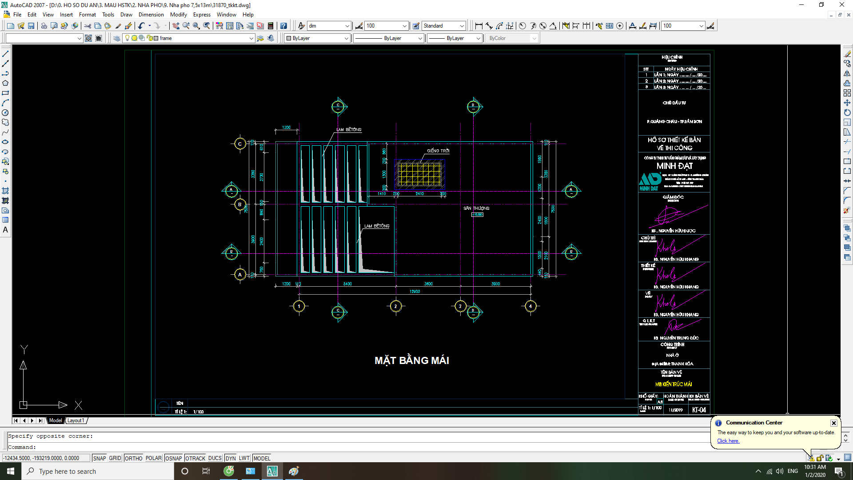Click the Radius Dimension tool
853x480 pixels.
click(x=522, y=26)
